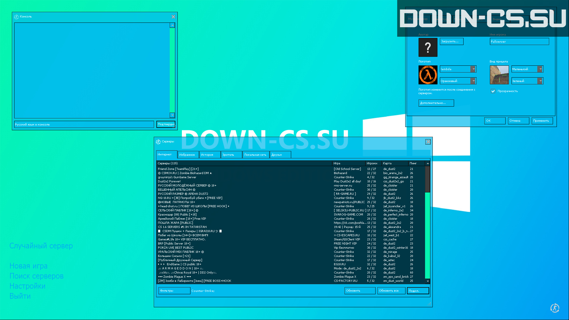Select grayninja's GunGame Server row
The height and width of the screenshot is (320, 569).
tap(291, 177)
